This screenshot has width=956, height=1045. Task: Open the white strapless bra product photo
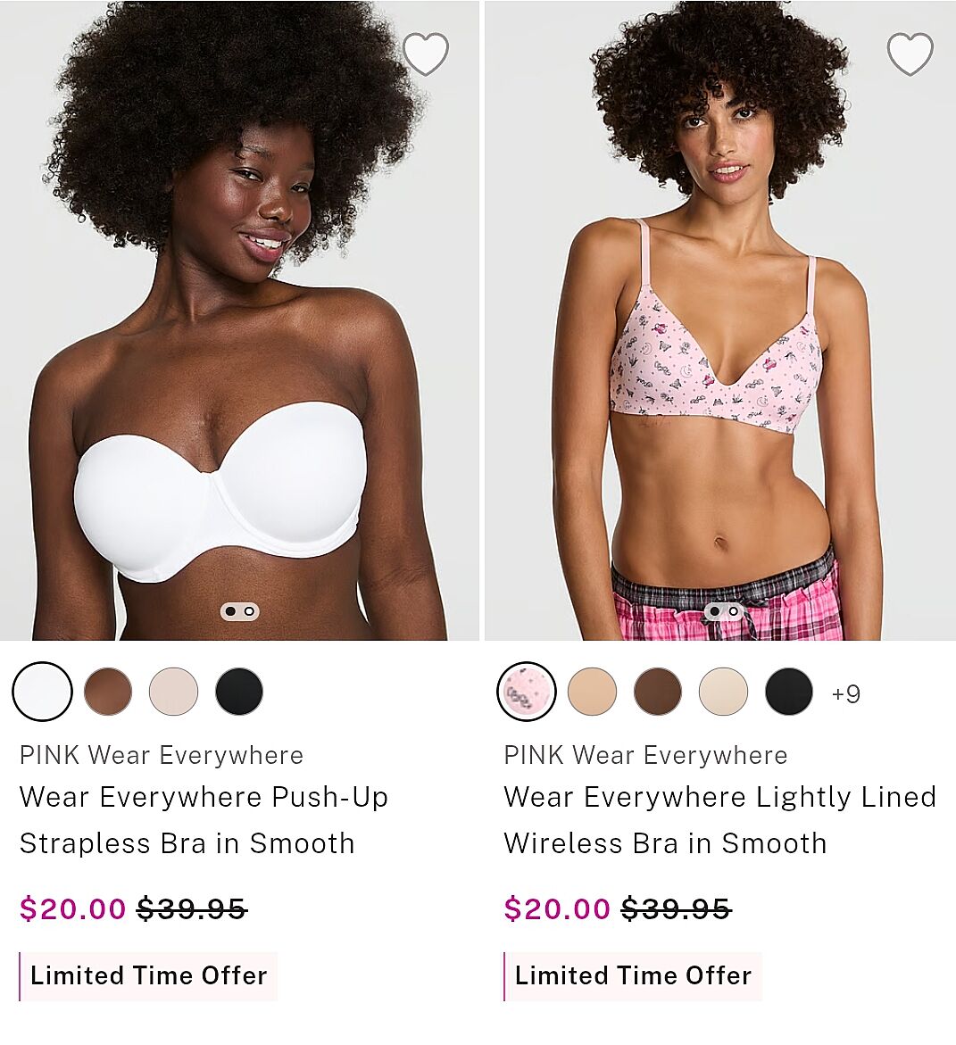tap(239, 320)
